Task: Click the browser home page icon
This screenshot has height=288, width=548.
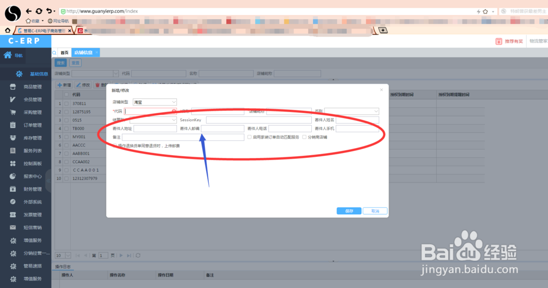Action: (x=7, y=31)
